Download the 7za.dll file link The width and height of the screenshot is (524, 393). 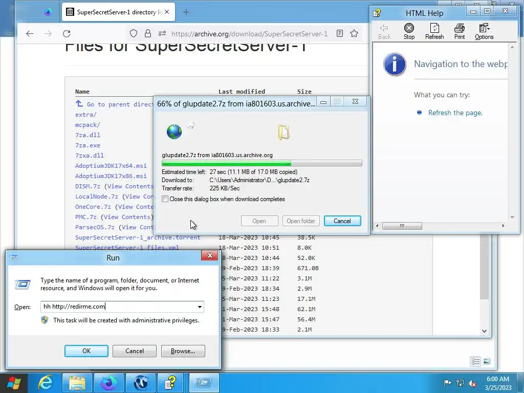point(88,135)
